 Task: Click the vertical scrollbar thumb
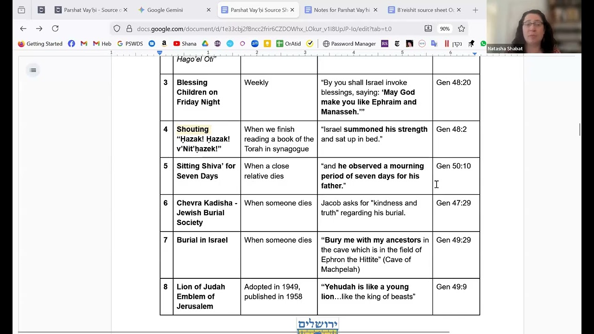point(580,130)
